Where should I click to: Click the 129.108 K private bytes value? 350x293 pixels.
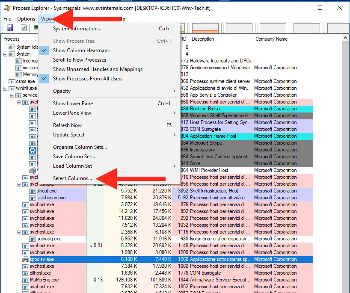126,280
